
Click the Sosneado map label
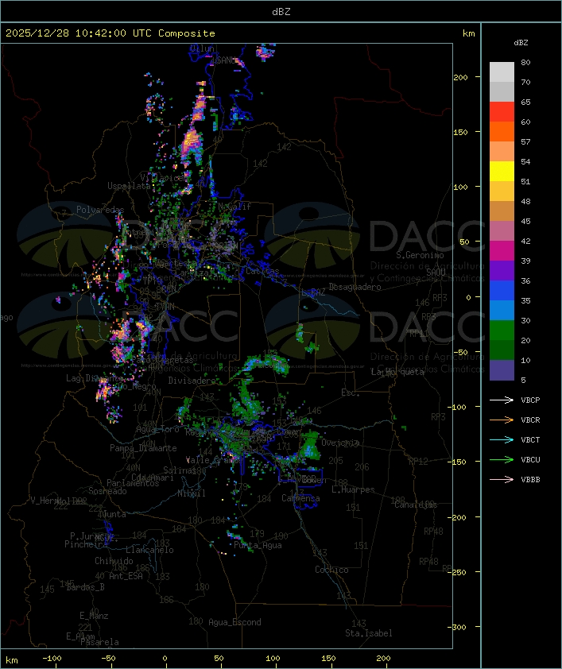107,491
